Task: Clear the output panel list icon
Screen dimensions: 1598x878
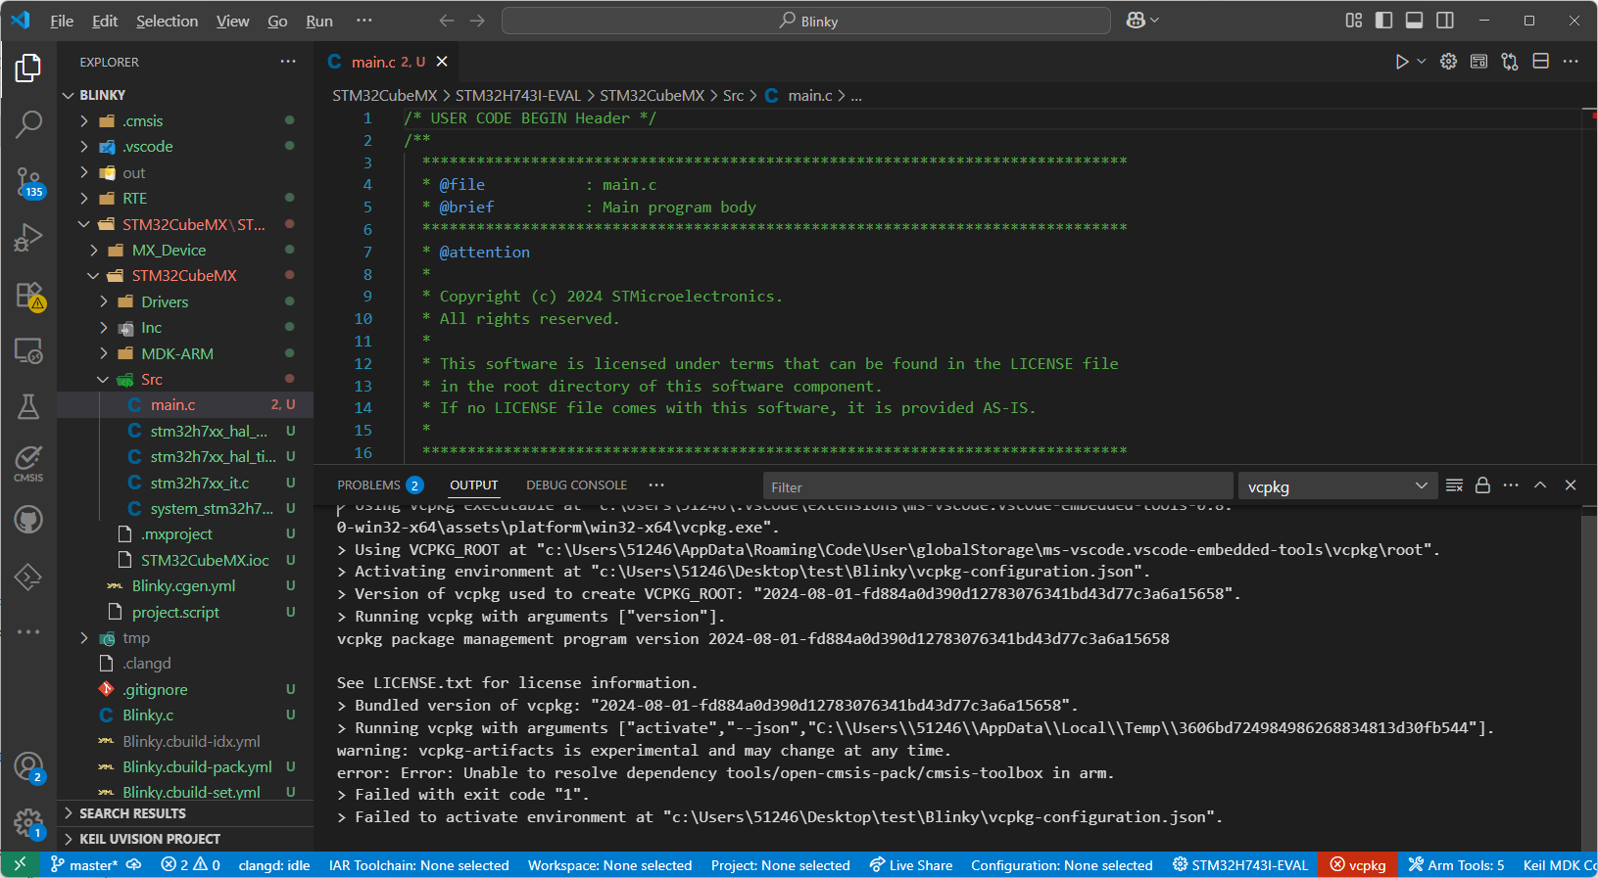Action: 1454,485
